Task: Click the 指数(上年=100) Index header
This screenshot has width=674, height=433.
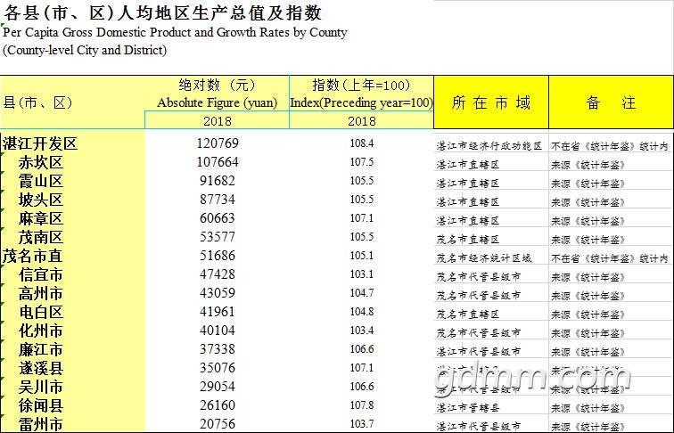Action: pos(361,94)
